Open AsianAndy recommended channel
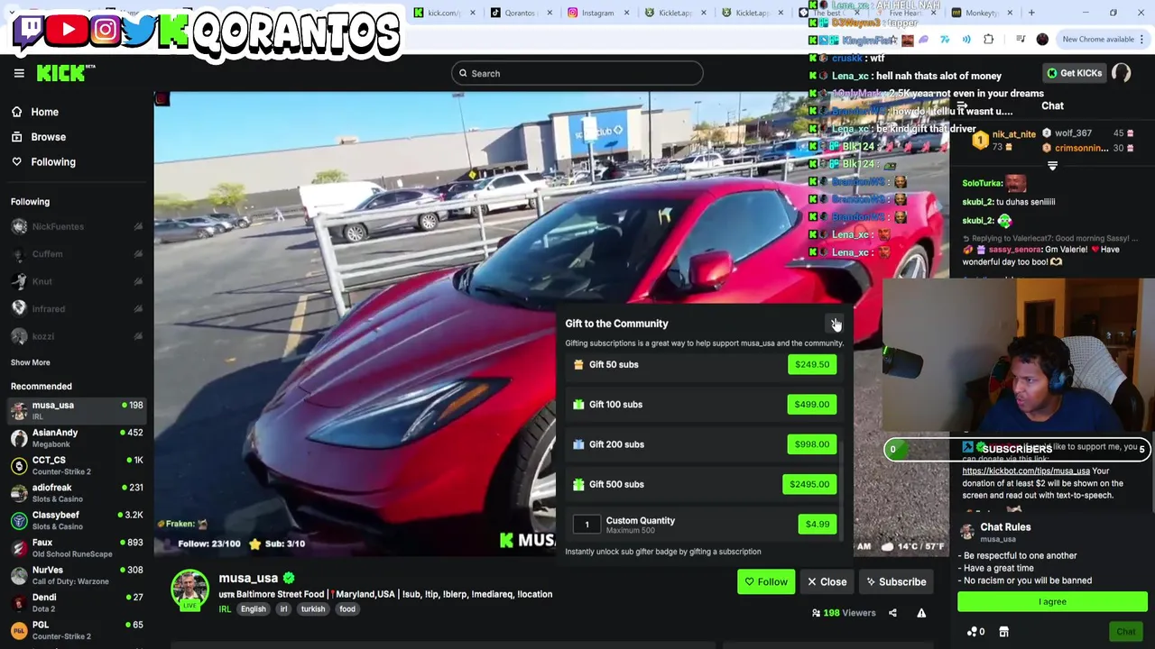This screenshot has height=649, width=1155. [77, 438]
